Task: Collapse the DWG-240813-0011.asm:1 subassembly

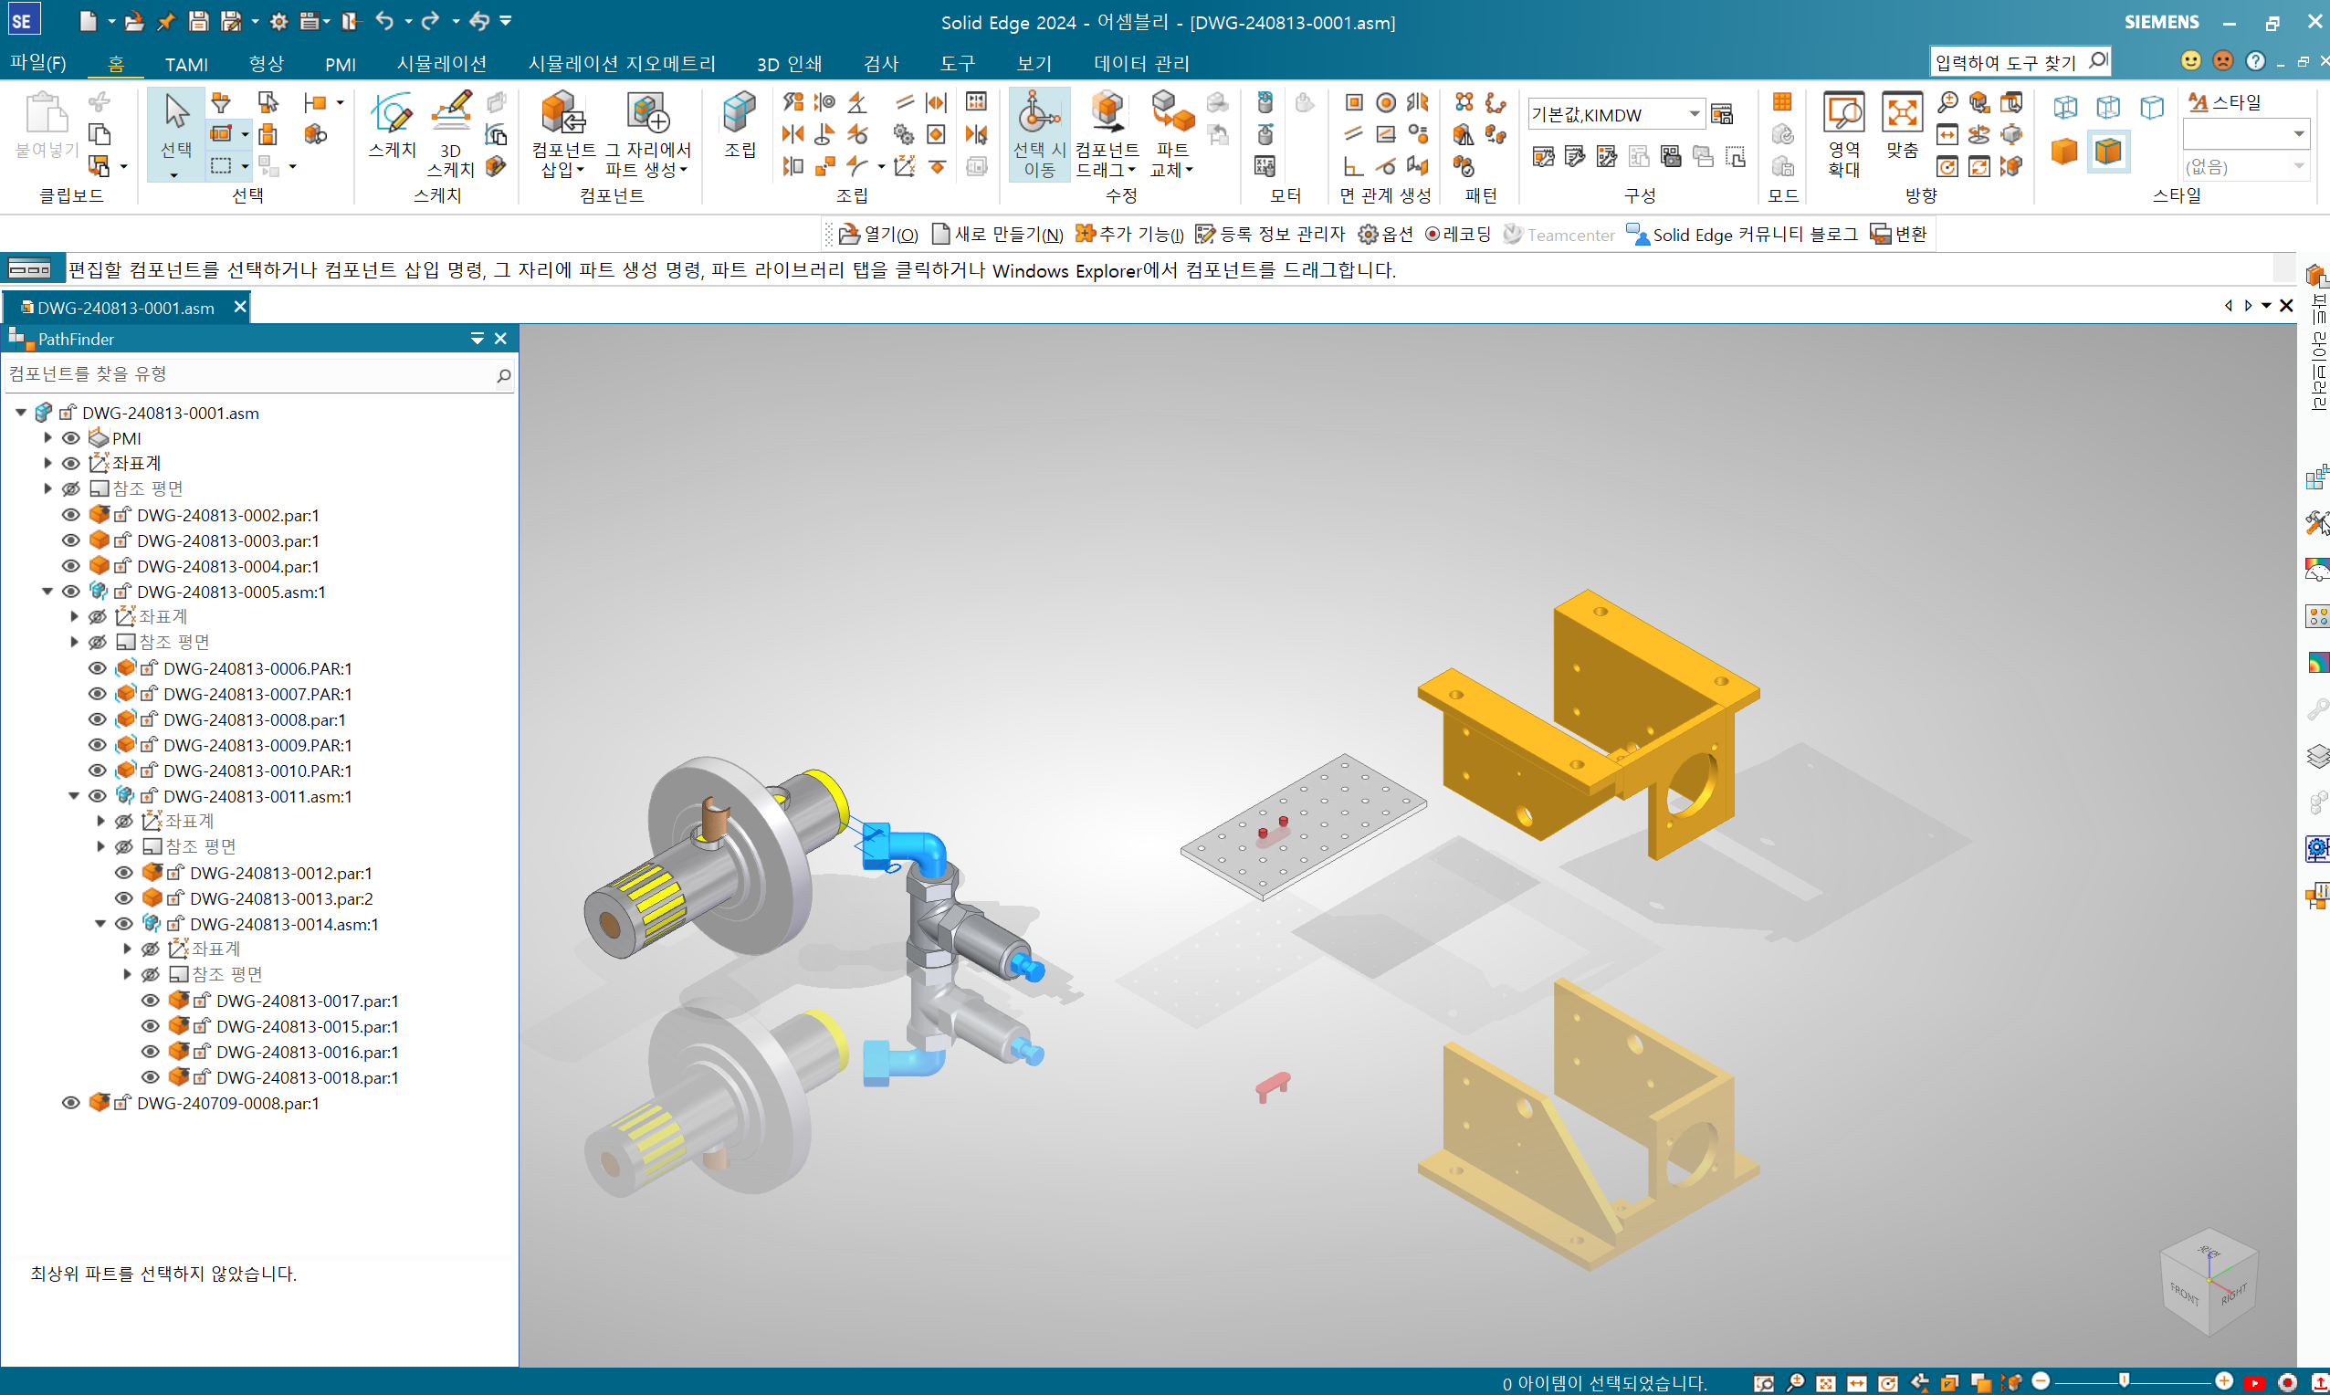Action: tap(73, 796)
